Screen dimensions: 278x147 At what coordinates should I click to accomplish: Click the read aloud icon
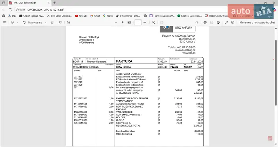coord(60,22)
